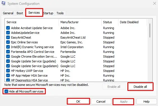Viewport: 158px width, 106px height.
Task: Click the Disable all button
Action: click(x=140, y=87)
